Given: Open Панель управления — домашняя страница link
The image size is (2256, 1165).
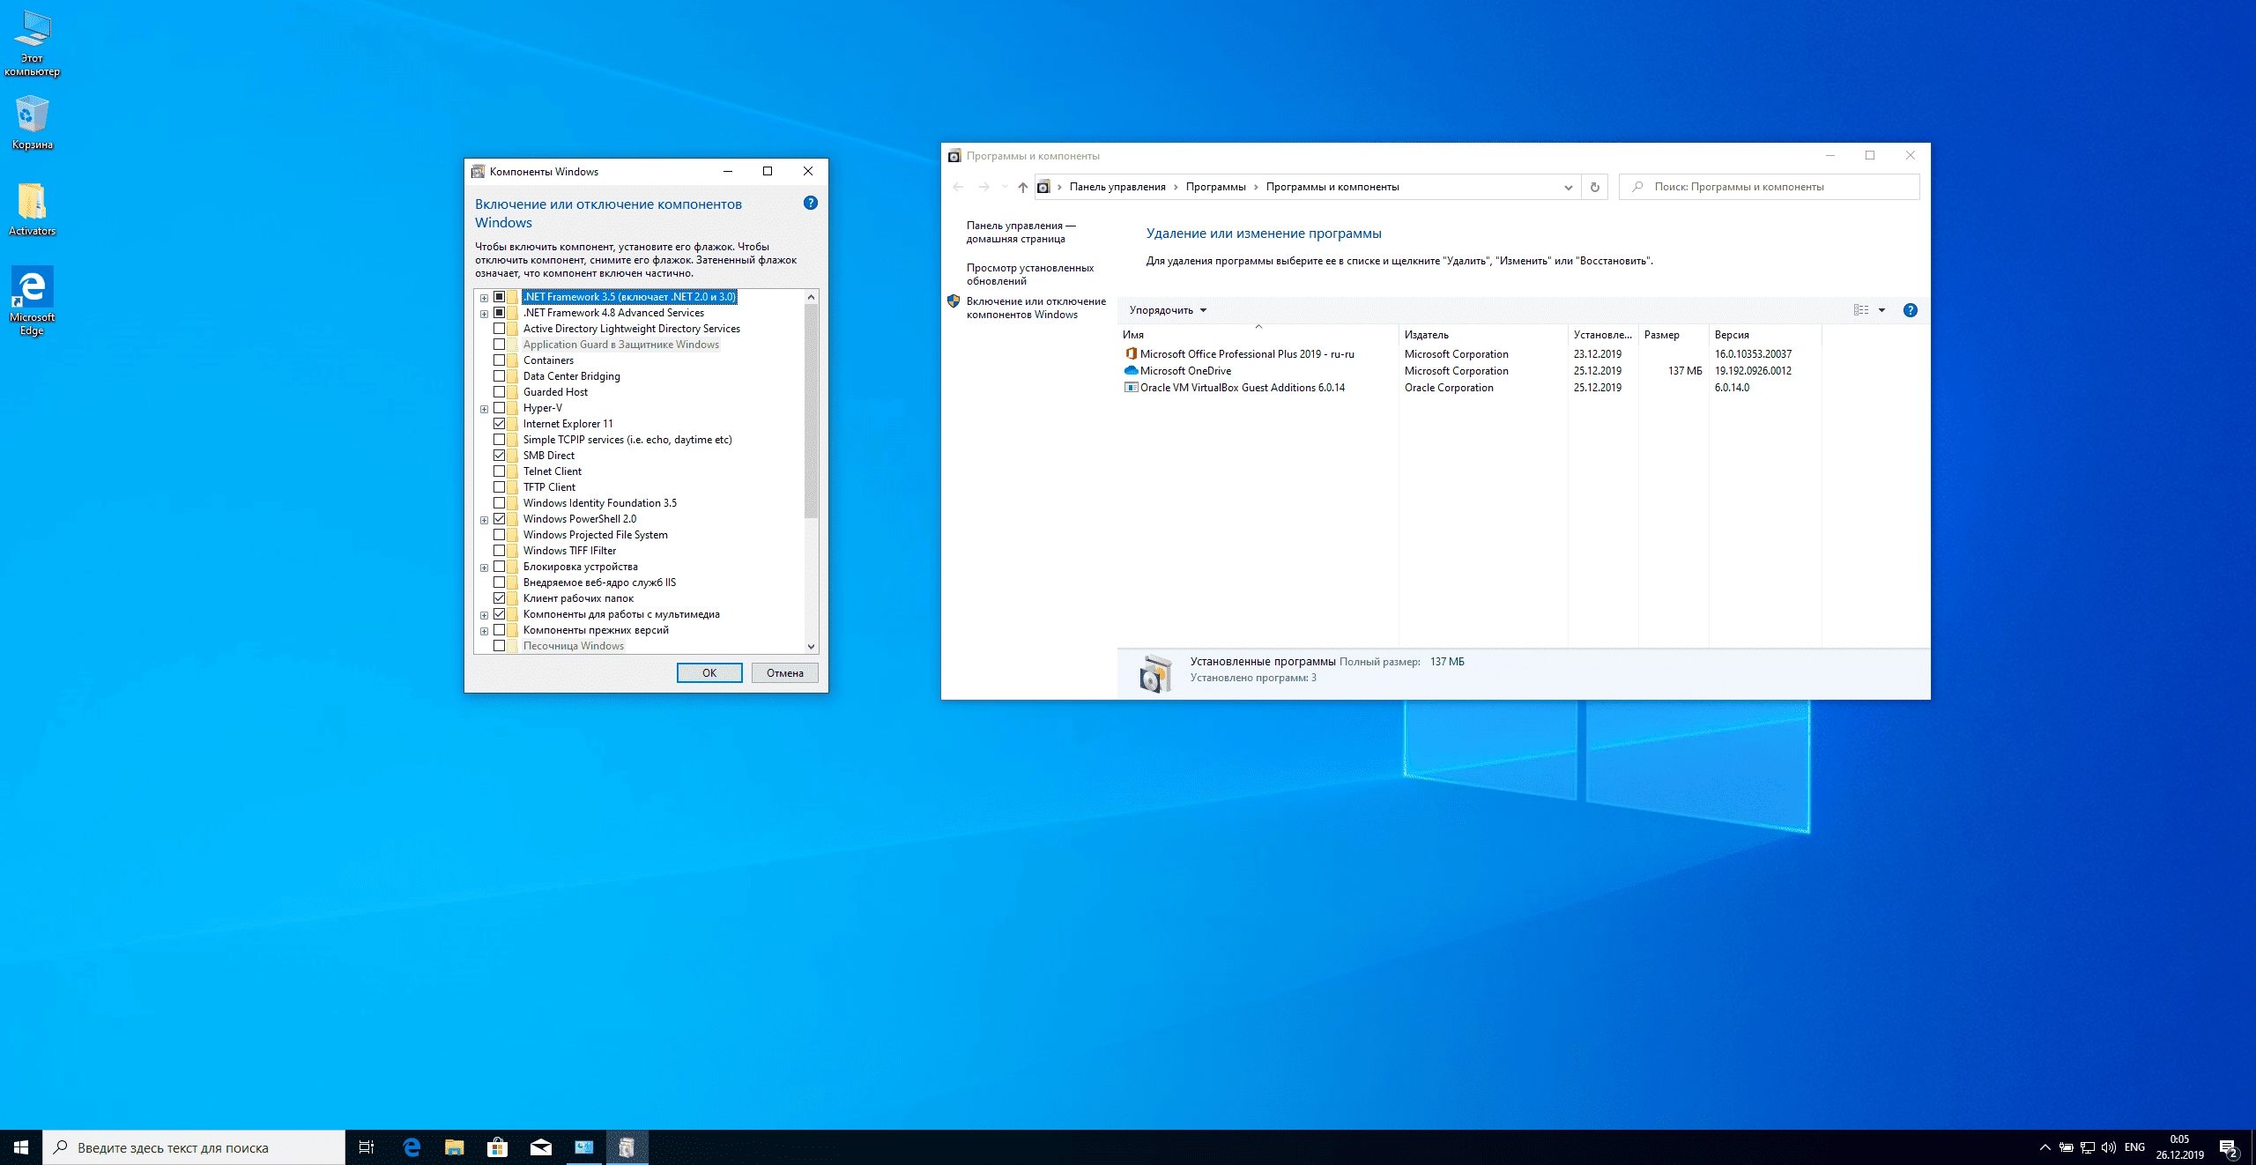Looking at the screenshot, I should coord(1020,232).
